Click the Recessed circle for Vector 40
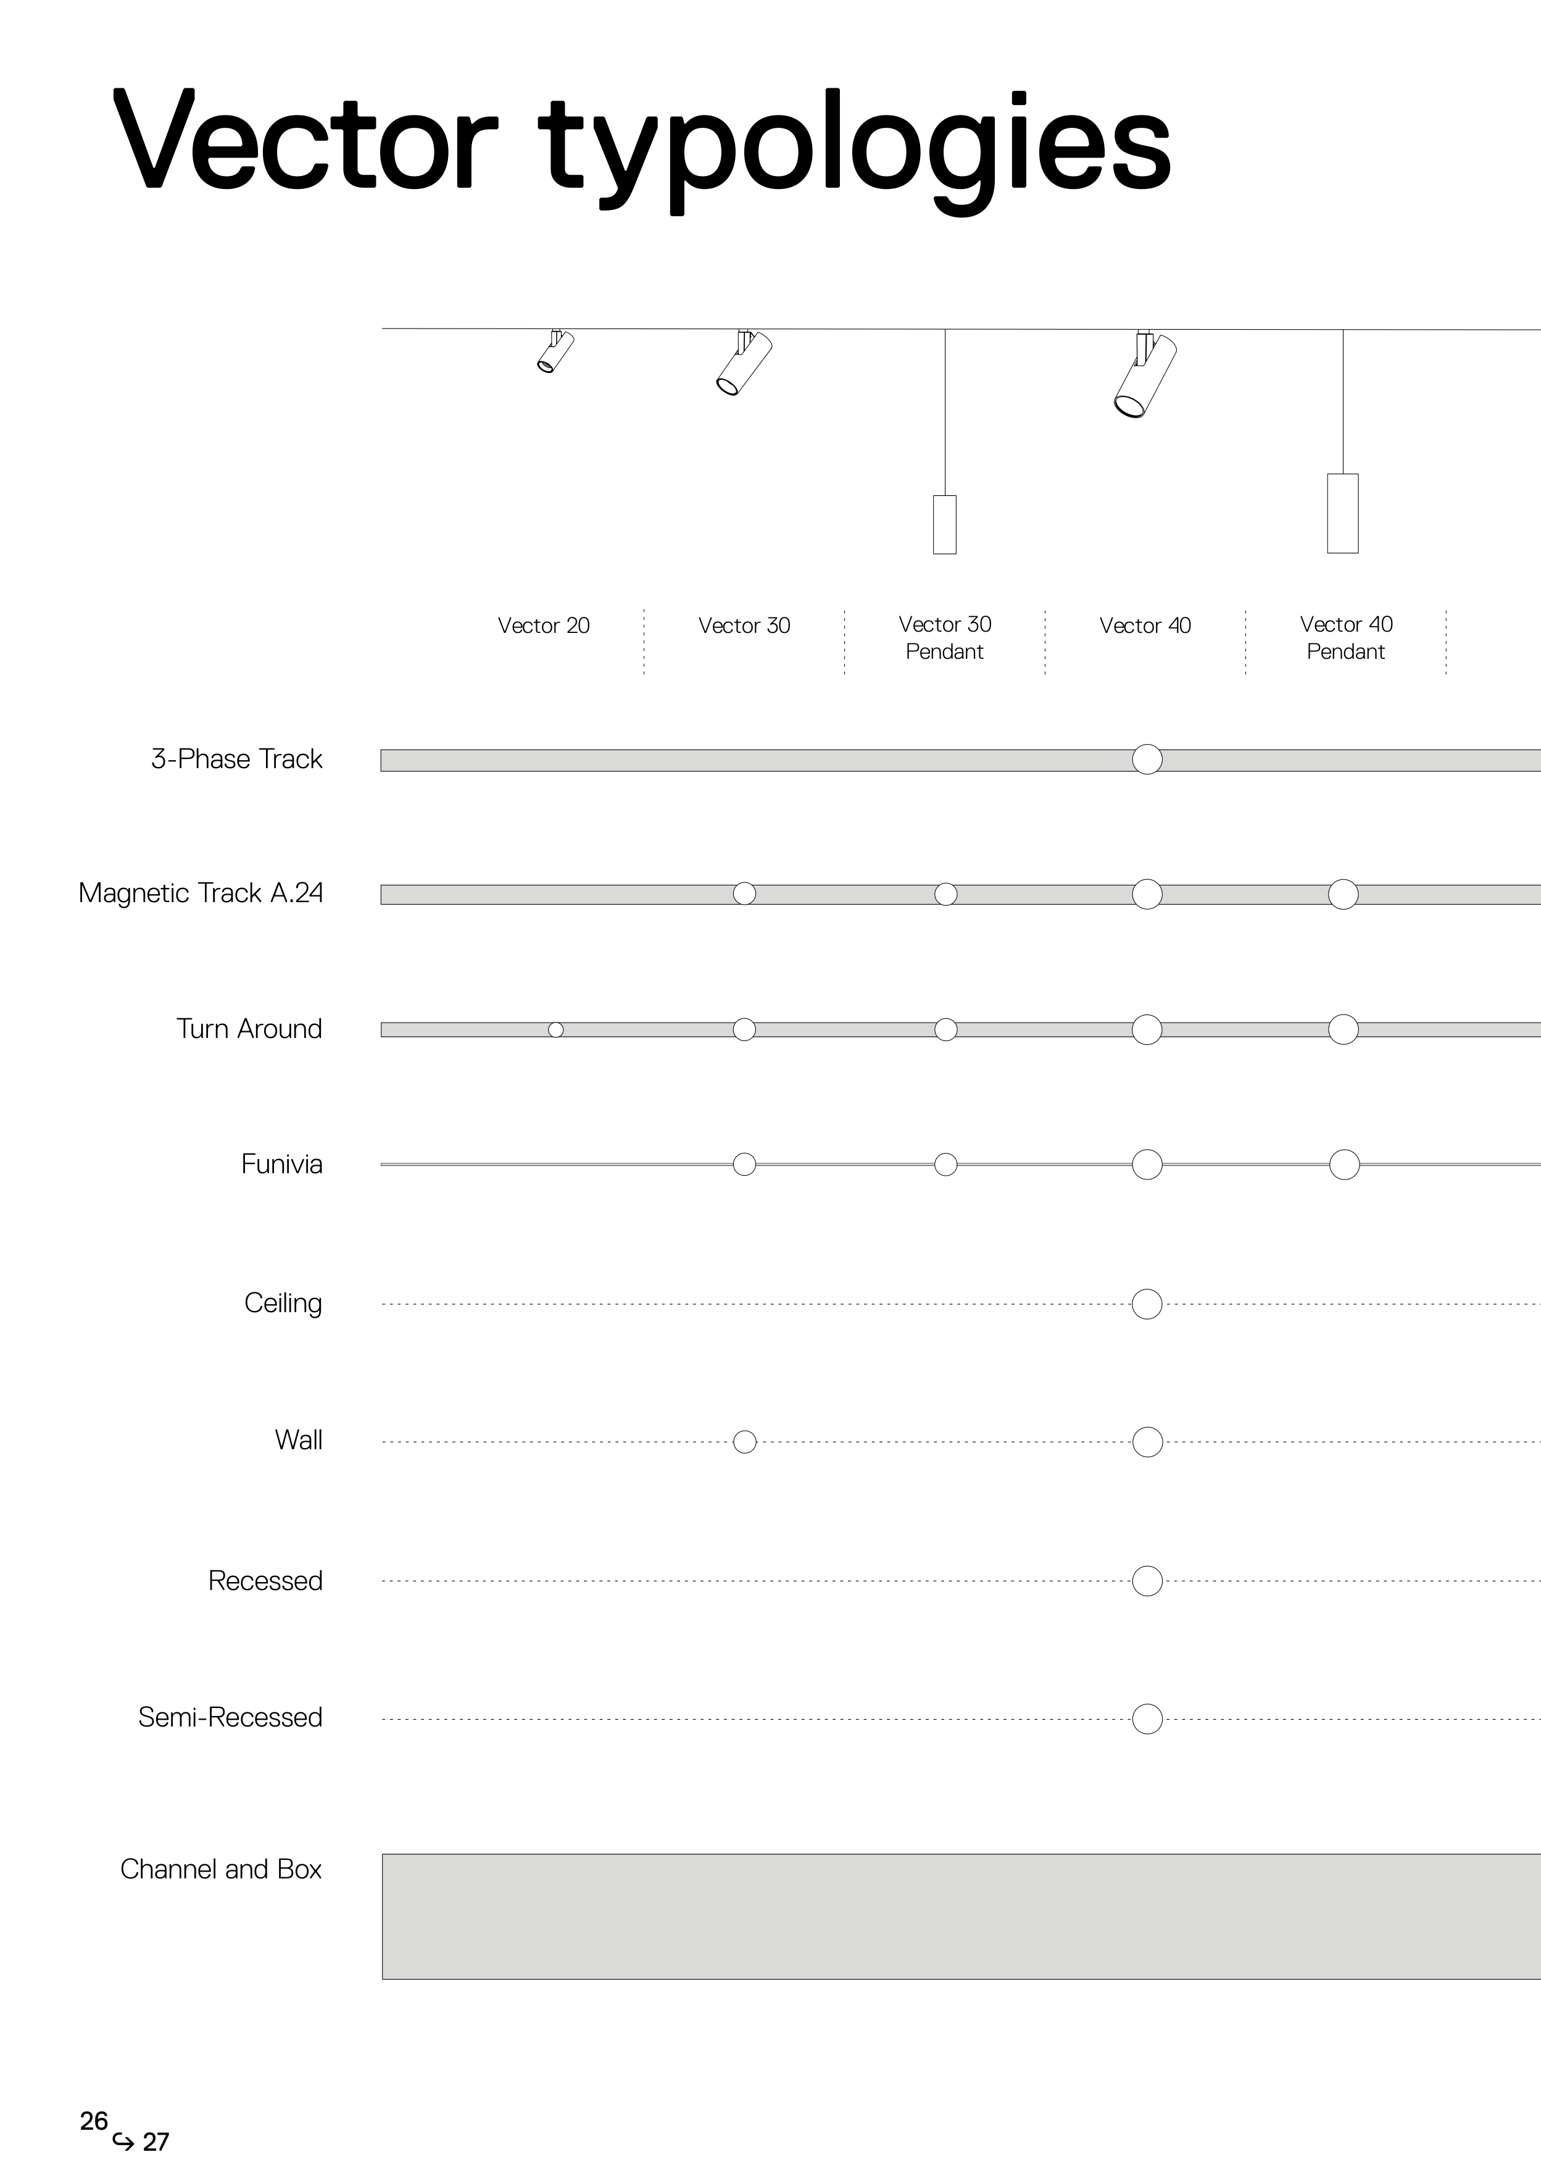 click(1147, 1581)
